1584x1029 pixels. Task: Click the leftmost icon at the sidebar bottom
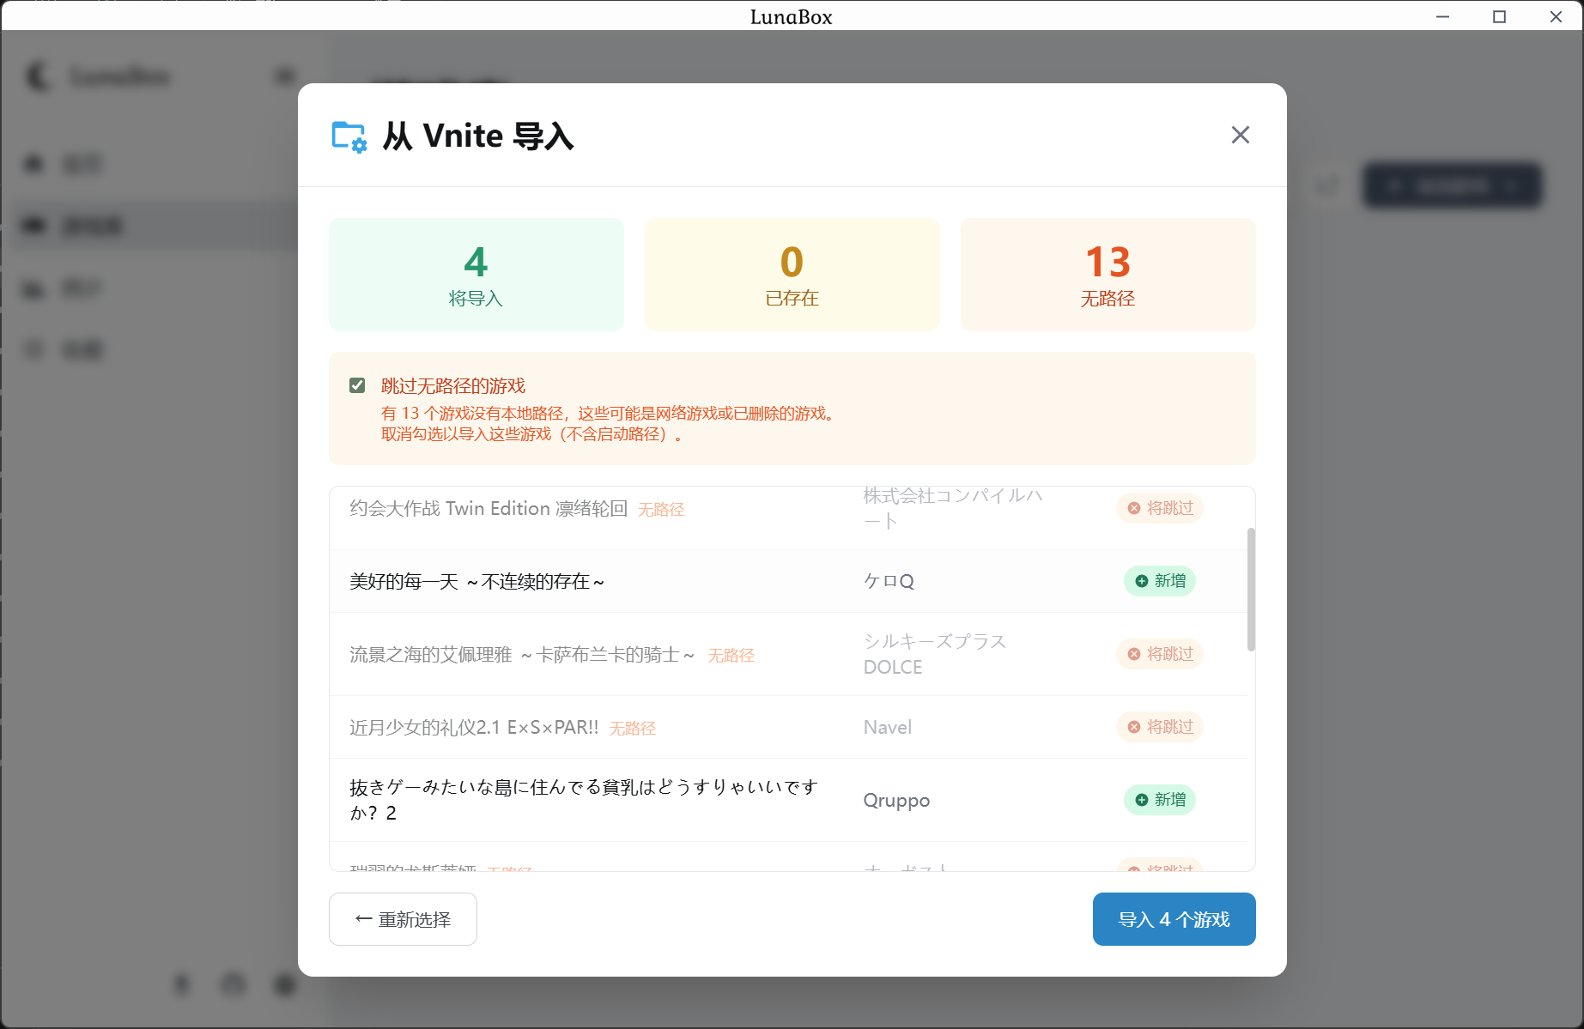[182, 984]
